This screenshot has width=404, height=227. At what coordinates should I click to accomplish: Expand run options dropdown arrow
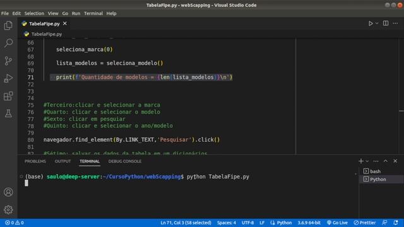point(377,23)
